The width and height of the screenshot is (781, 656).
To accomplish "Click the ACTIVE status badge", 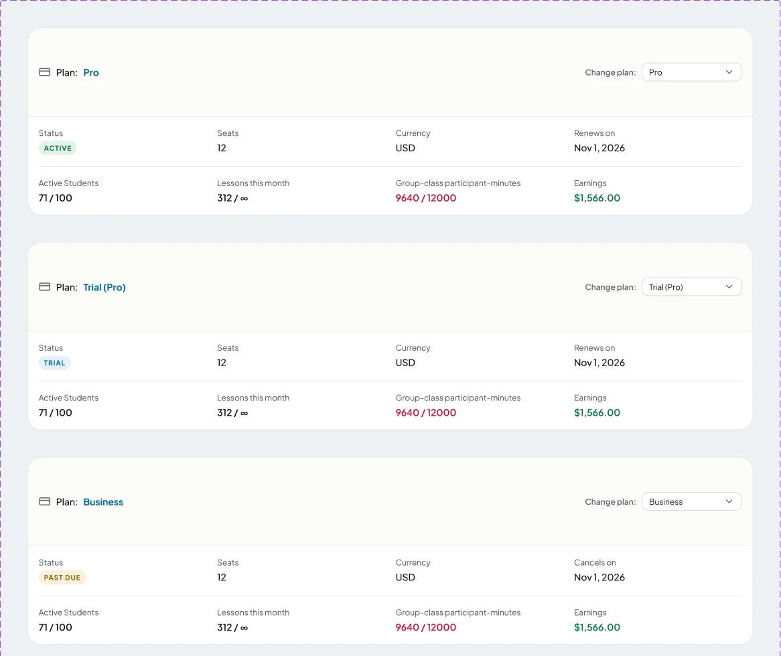I will tap(58, 149).
